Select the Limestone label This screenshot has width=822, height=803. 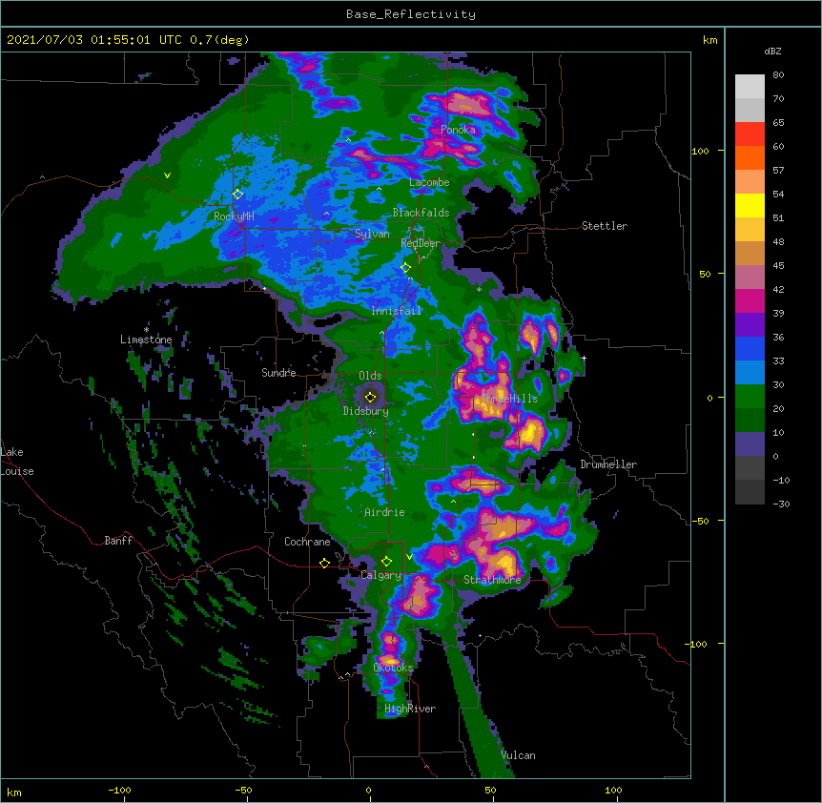tap(146, 340)
